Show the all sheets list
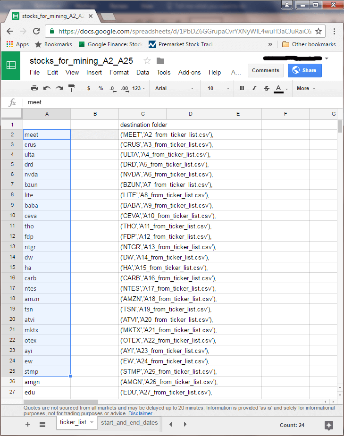The width and height of the screenshot is (344, 436). 42,424
